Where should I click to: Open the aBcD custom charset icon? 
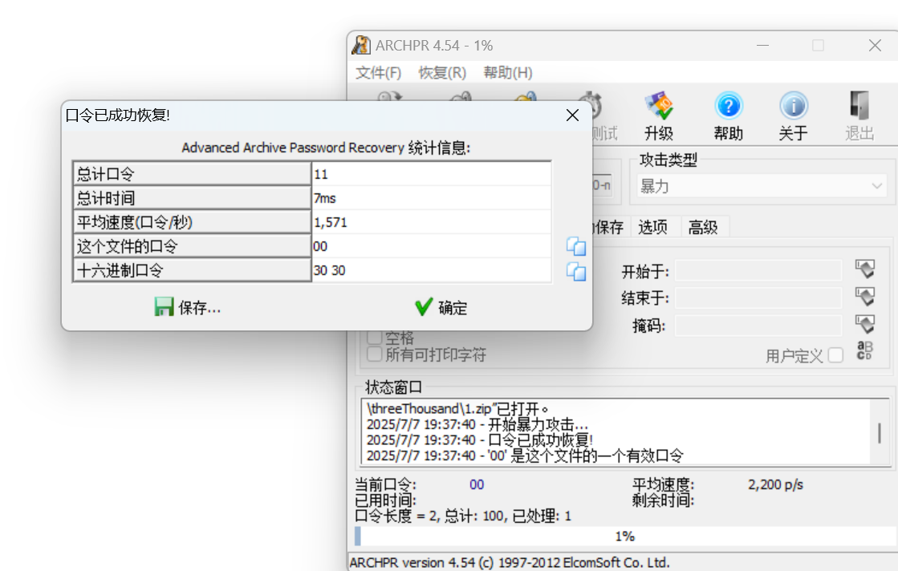click(x=865, y=350)
